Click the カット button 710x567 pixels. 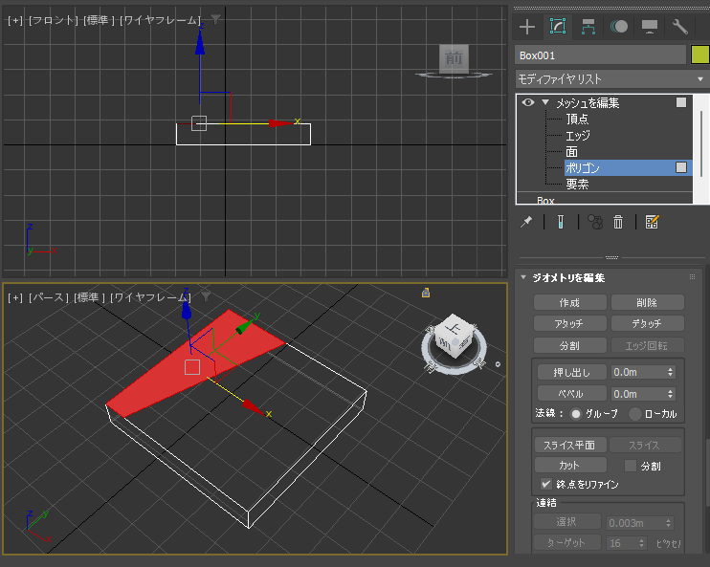click(569, 465)
